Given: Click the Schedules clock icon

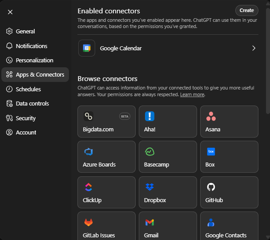Looking at the screenshot, I should tap(9, 89).
